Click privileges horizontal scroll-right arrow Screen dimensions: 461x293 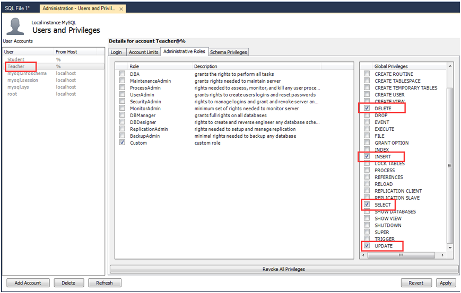442,255
